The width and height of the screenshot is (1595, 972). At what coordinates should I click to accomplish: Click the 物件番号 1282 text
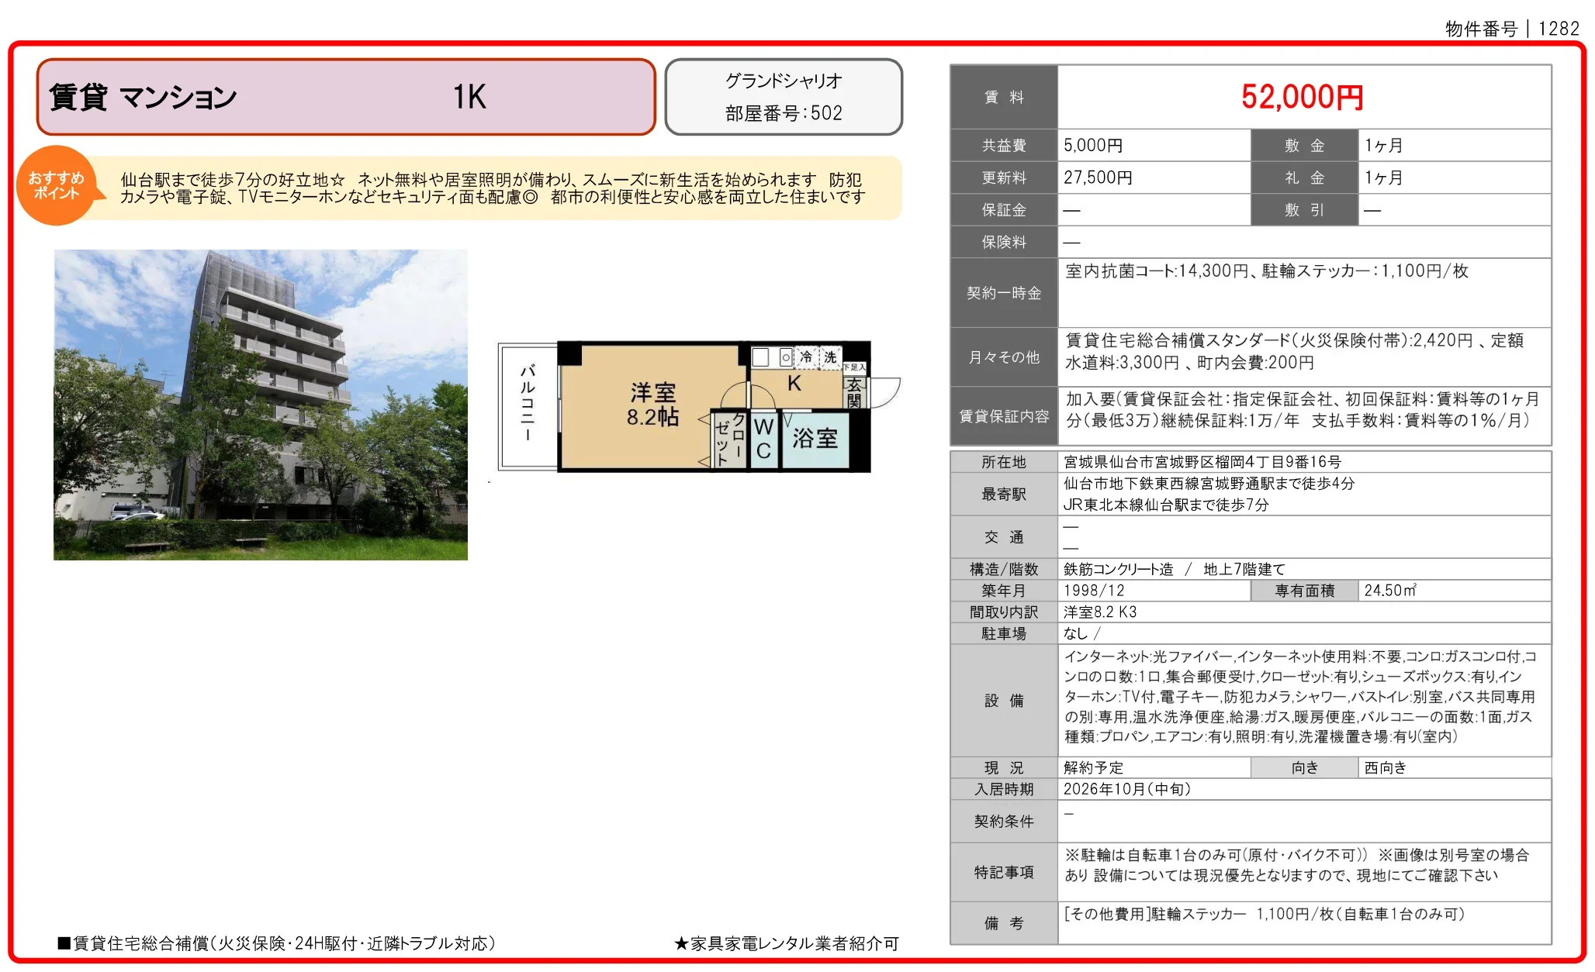(x=1512, y=29)
